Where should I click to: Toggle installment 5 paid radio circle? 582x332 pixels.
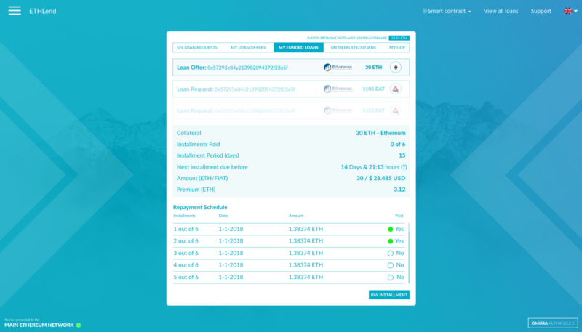click(x=391, y=278)
